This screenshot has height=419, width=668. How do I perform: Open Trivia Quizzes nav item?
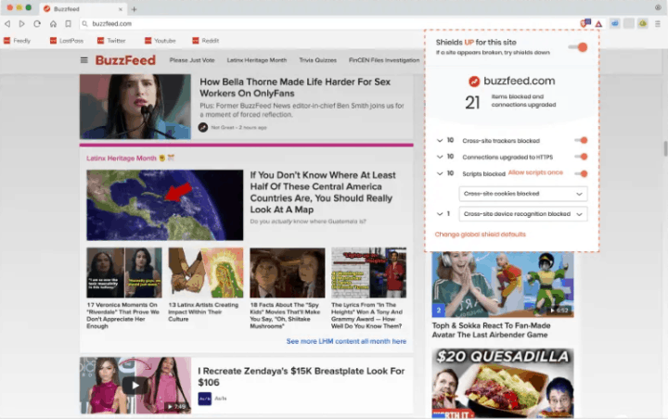click(317, 60)
